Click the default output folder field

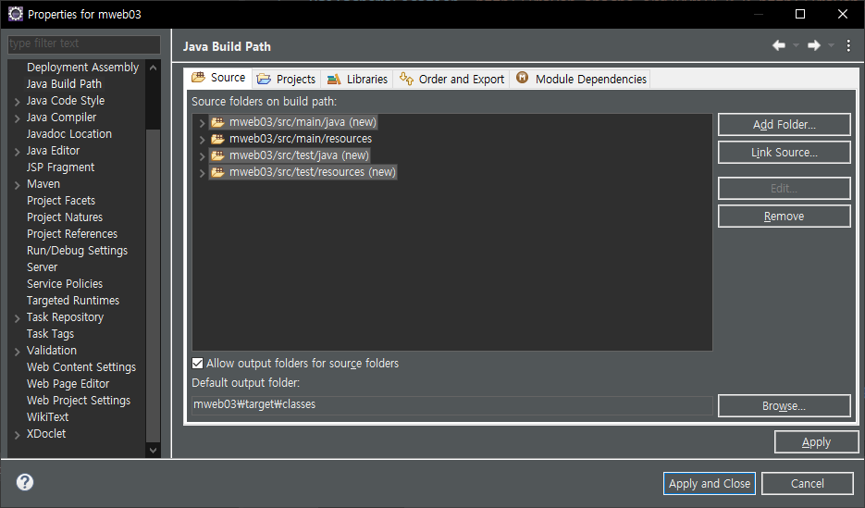coord(452,404)
